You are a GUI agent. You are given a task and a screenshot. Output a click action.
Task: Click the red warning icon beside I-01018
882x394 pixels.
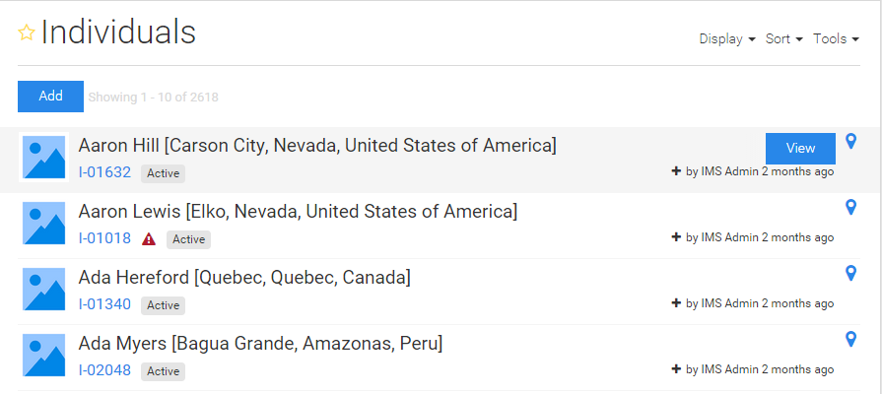coord(149,239)
